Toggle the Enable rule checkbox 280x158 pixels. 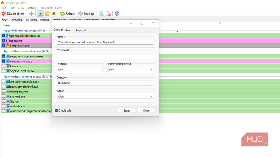[56, 110]
